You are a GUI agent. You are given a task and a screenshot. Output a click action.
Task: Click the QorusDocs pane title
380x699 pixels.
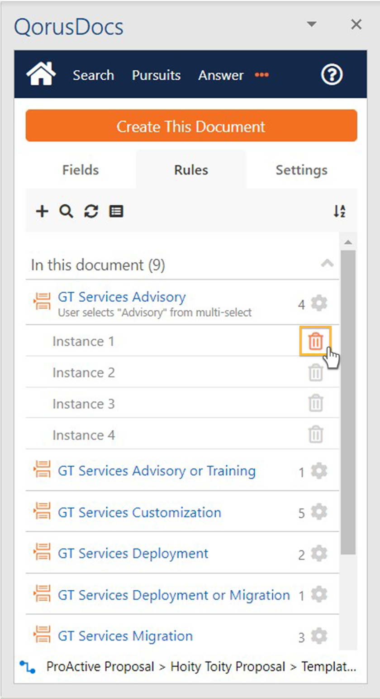(x=69, y=27)
